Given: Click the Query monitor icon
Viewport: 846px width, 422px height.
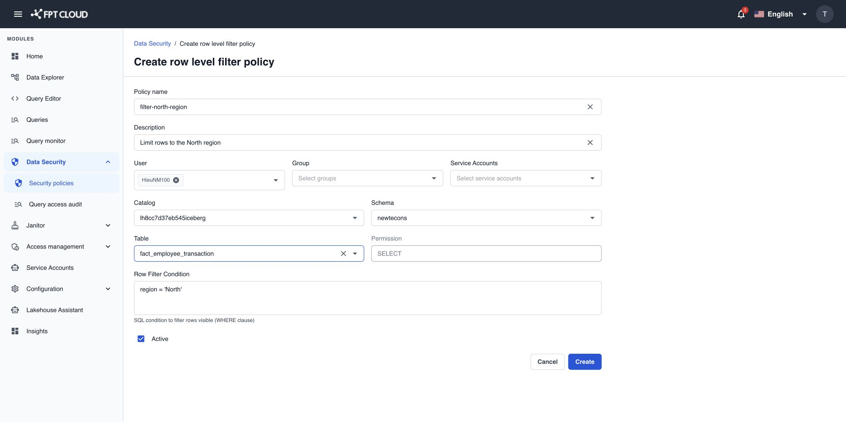Looking at the screenshot, I should 15,141.
